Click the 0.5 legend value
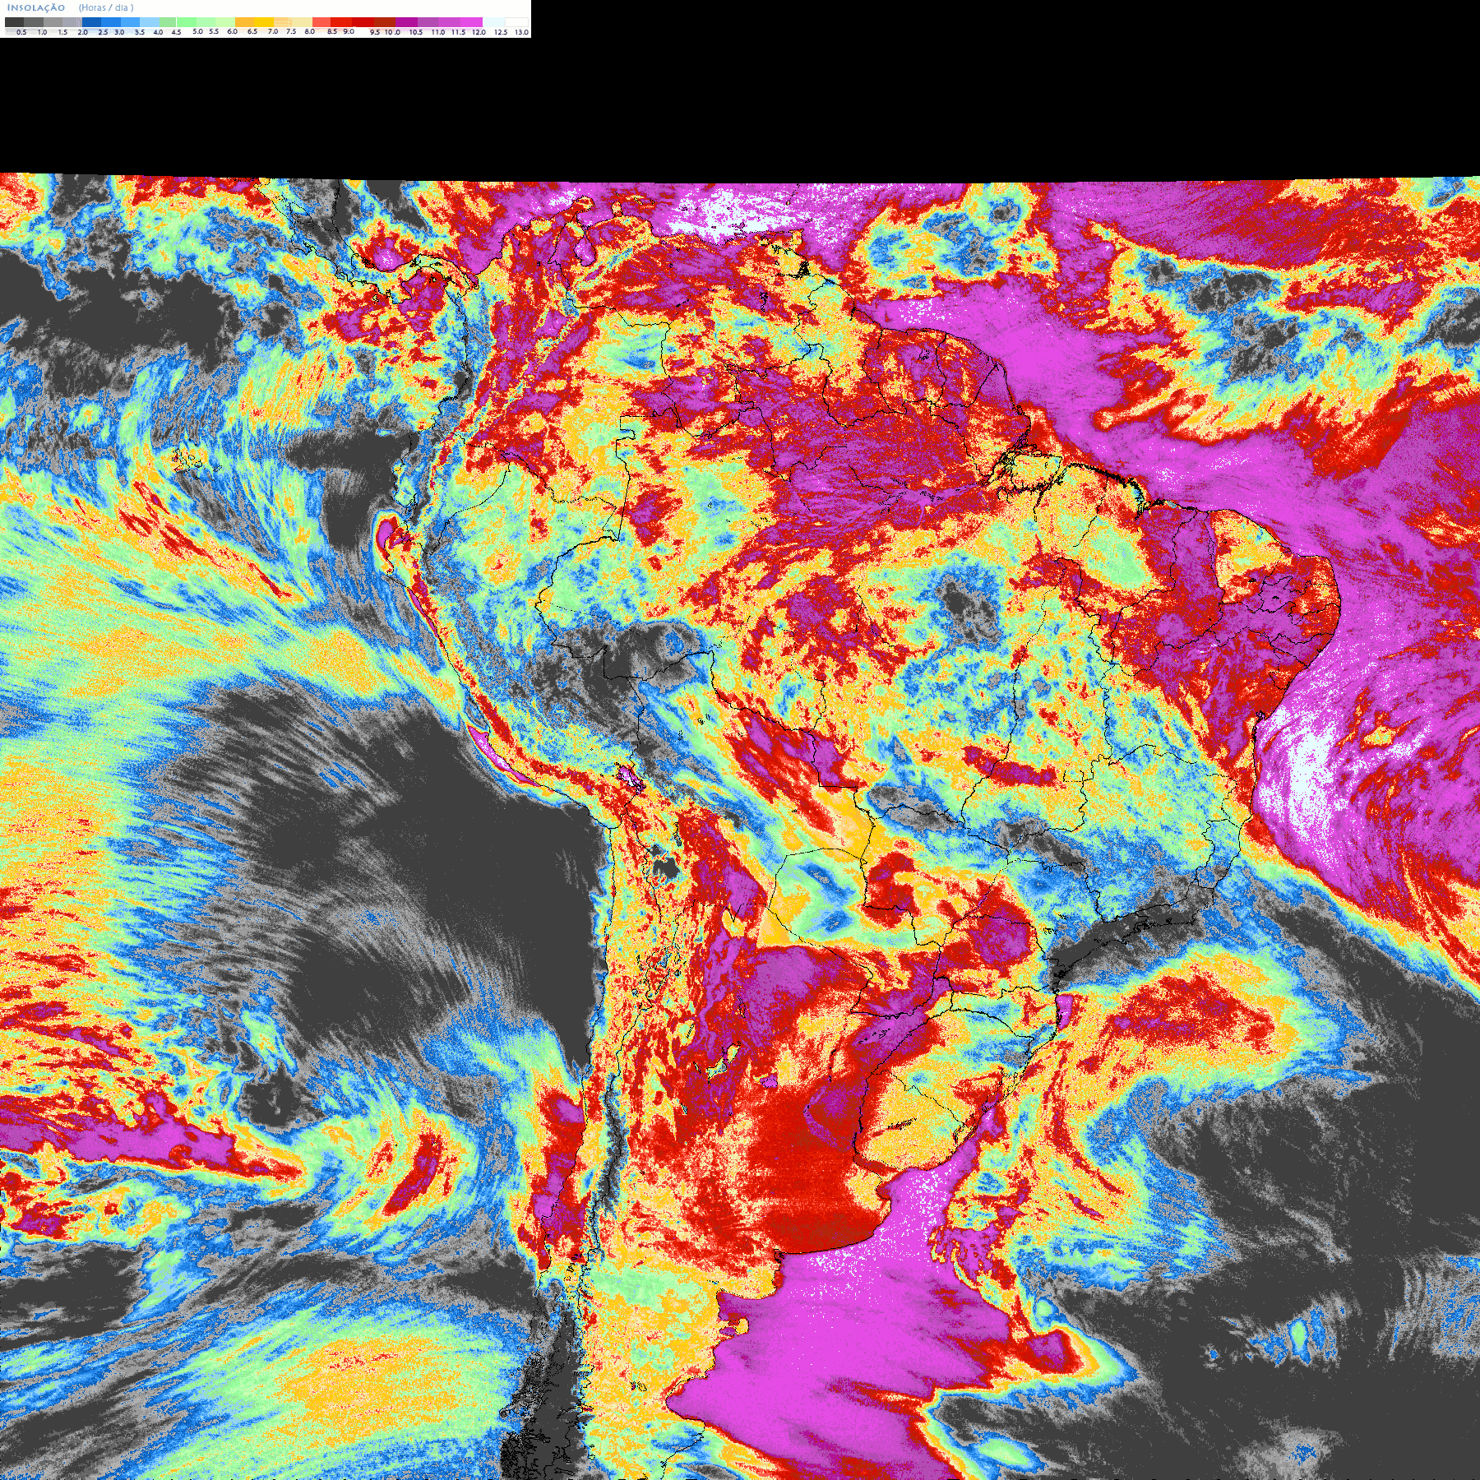 (21, 32)
